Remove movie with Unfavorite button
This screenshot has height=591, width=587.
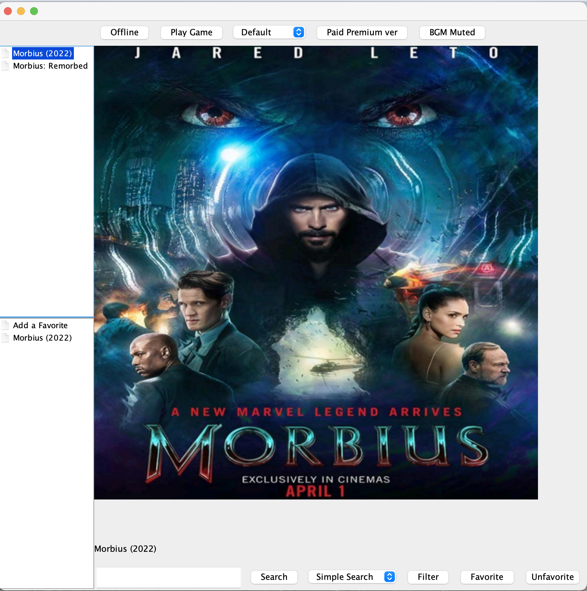click(x=552, y=577)
